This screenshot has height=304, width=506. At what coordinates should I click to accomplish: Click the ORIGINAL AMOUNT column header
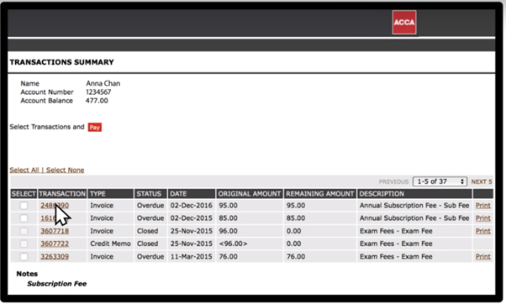250,194
